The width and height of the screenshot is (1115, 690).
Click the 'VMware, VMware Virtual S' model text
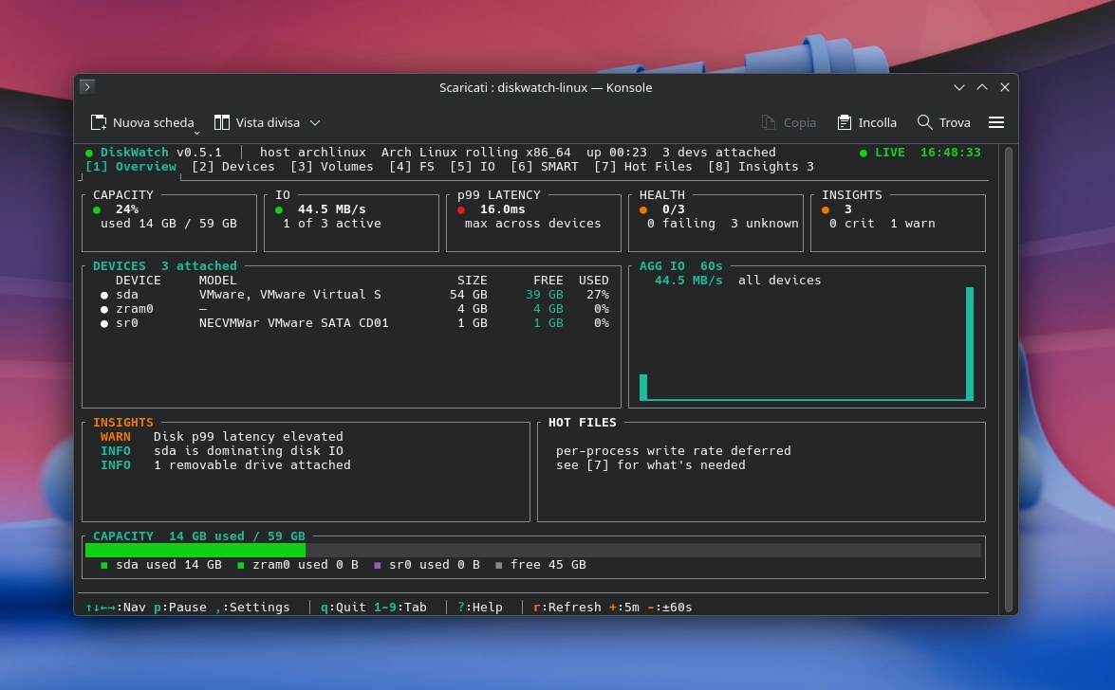[290, 294]
